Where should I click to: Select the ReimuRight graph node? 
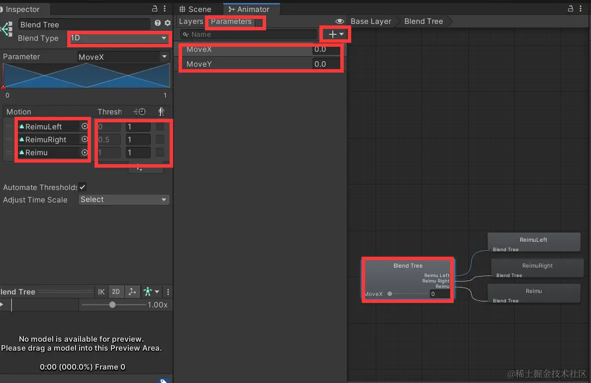click(537, 268)
